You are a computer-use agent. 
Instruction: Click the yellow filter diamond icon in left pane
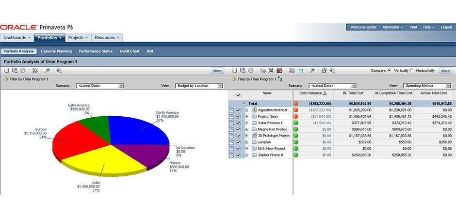point(5,79)
